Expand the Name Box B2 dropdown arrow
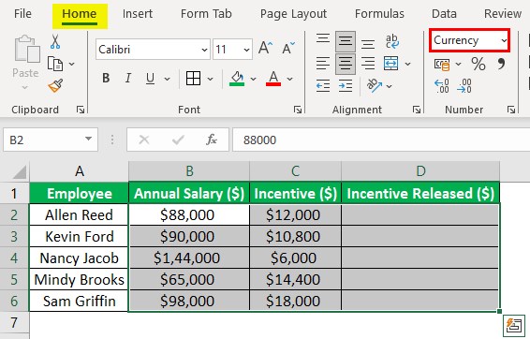 (89, 139)
